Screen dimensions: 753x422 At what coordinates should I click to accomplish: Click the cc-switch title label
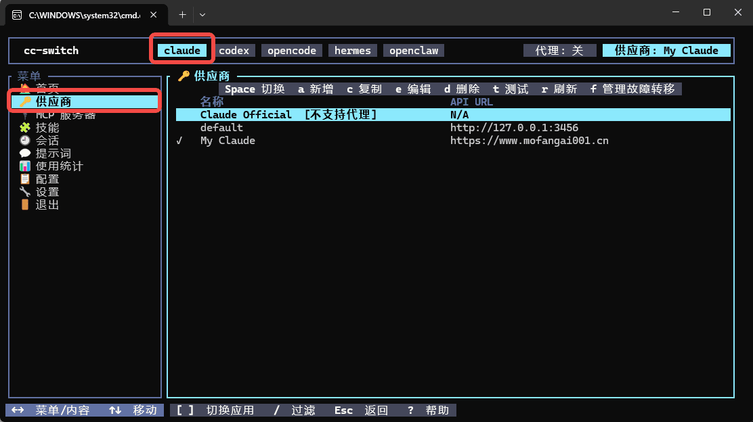(x=51, y=50)
